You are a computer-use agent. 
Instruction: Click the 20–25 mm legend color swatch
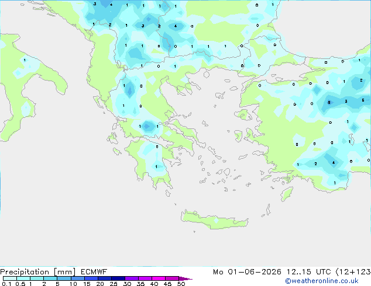tap(105, 278)
